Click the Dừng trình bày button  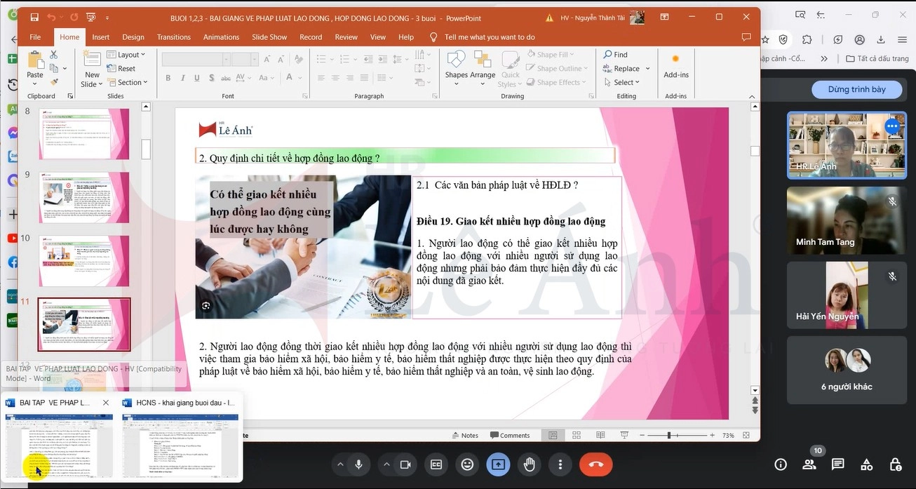click(x=856, y=90)
